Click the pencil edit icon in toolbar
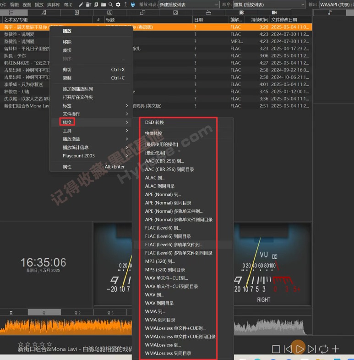The width and height of the screenshot is (354, 360). pyautogui.click(x=81, y=4)
